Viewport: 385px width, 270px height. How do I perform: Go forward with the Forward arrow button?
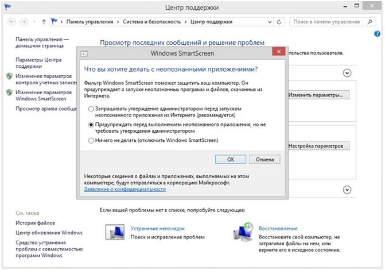[24, 22]
